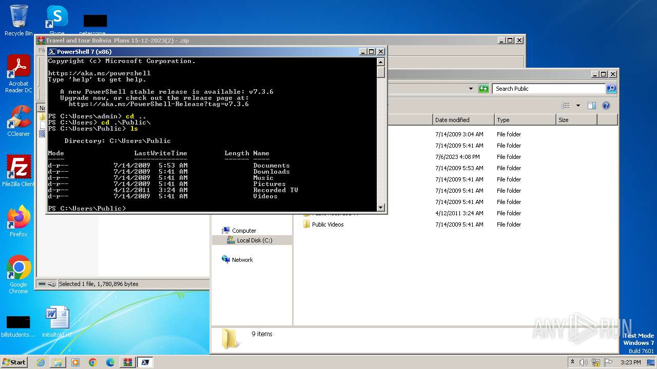Viewport: 657px width, 369px height.
Task: Launch Acrobat Reader DC from desktop
Action: point(19,74)
